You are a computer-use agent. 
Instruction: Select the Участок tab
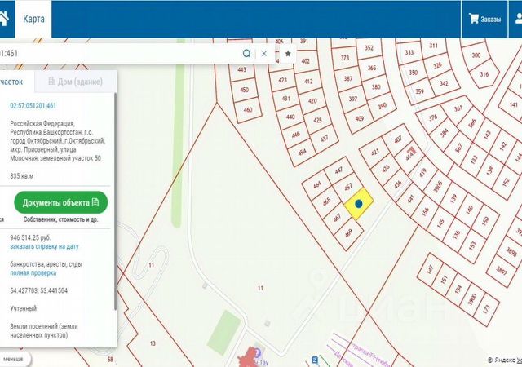(x=11, y=82)
